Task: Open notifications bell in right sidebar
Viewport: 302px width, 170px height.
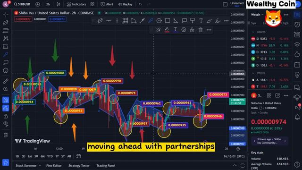Action: [297, 117]
